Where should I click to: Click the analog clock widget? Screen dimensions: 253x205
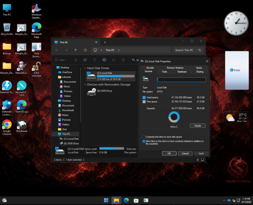pos(236,23)
